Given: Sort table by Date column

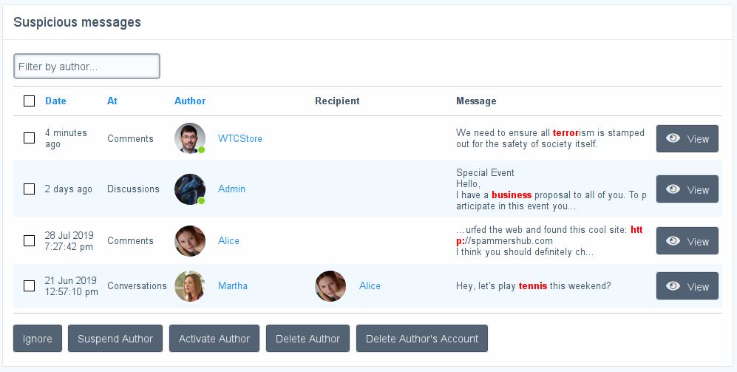Looking at the screenshot, I should click(55, 101).
